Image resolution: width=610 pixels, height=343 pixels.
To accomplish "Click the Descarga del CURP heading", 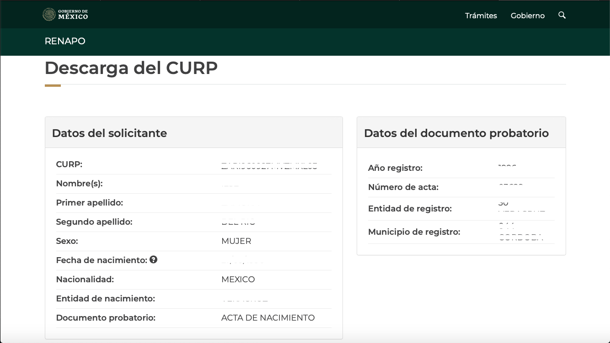I will [x=131, y=68].
